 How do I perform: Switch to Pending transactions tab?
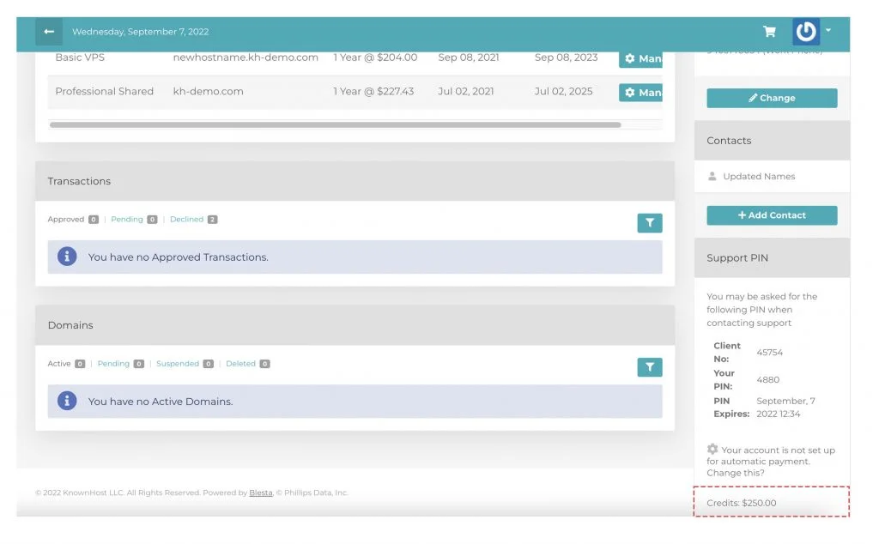pyautogui.click(x=127, y=220)
